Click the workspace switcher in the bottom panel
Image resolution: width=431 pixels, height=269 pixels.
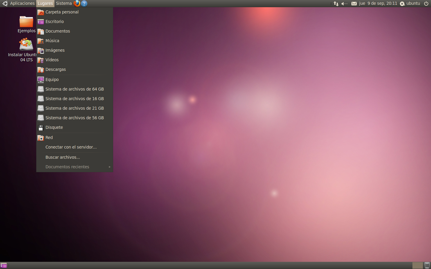click(x=417, y=265)
